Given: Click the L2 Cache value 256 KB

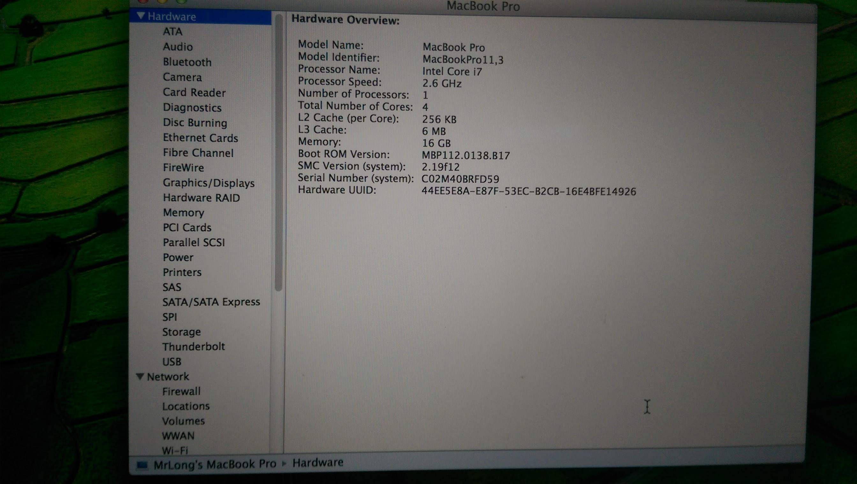Looking at the screenshot, I should 439,119.
